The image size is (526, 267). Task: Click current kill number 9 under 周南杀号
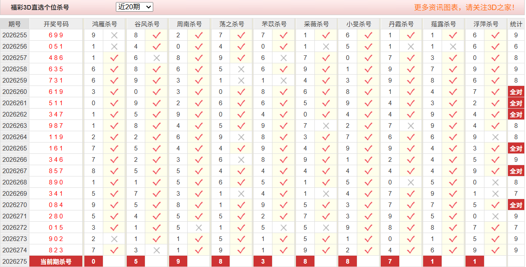pos(178,262)
